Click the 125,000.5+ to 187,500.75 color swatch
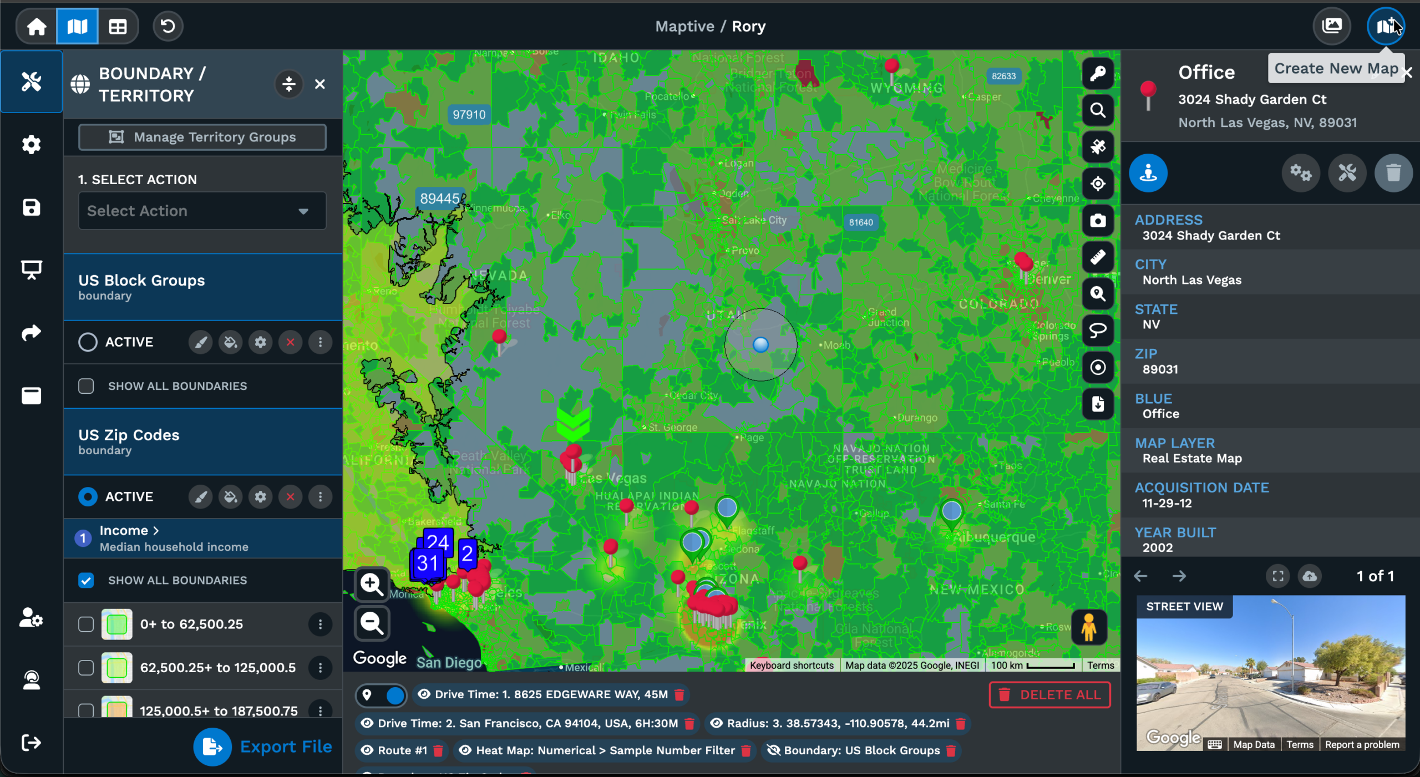Image resolution: width=1420 pixels, height=777 pixels. pyautogui.click(x=116, y=708)
